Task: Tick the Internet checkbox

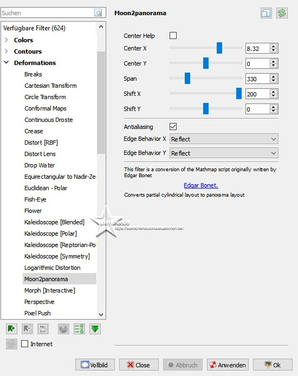Action: (x=25, y=343)
